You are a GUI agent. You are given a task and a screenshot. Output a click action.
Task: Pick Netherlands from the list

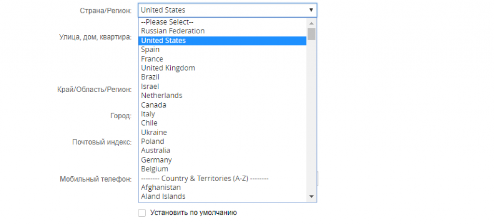click(x=162, y=96)
